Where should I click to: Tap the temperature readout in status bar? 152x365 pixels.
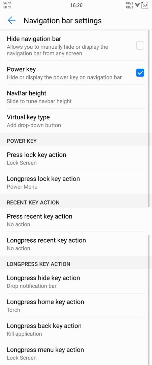7,5
